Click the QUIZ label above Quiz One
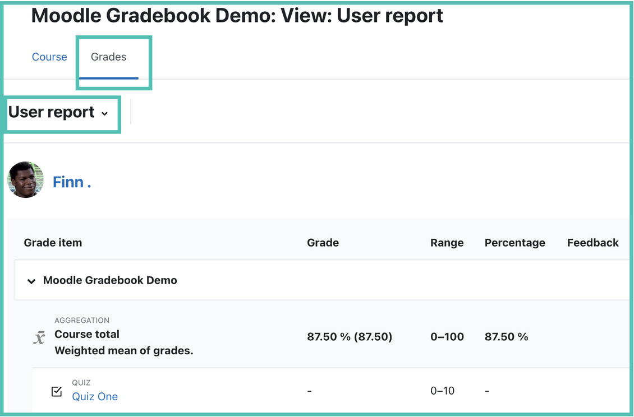The width and height of the screenshot is (634, 417). [81, 383]
